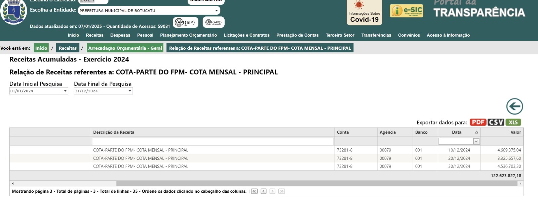Open the Data Final da Pesquisa dropdown
The height and width of the screenshot is (224, 538).
(130, 91)
